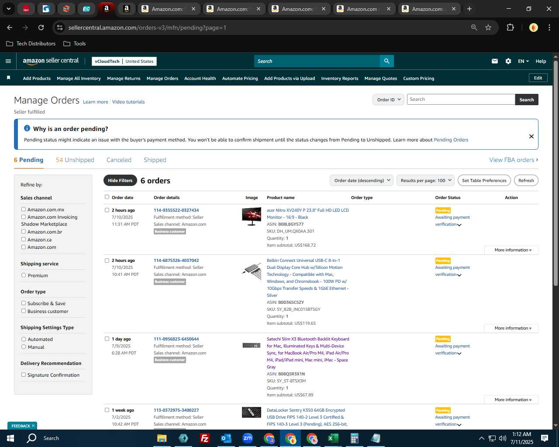The image size is (559, 447).
Task: Open Outlook from taskbar
Action: 226,438
